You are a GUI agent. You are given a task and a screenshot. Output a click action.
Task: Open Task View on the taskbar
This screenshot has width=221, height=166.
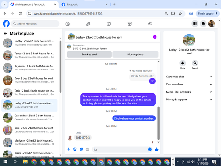[x=15, y=162]
